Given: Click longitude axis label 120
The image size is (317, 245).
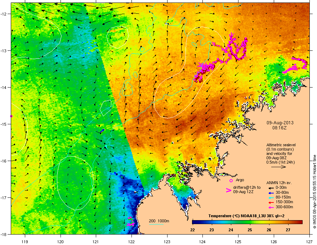Looking at the screenshot, I should (x=60, y=242).
